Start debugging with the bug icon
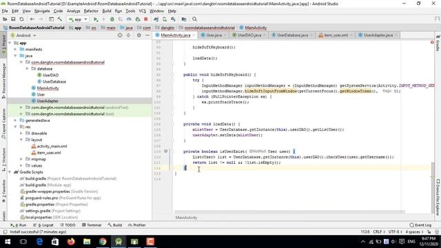 (x=112, y=19)
